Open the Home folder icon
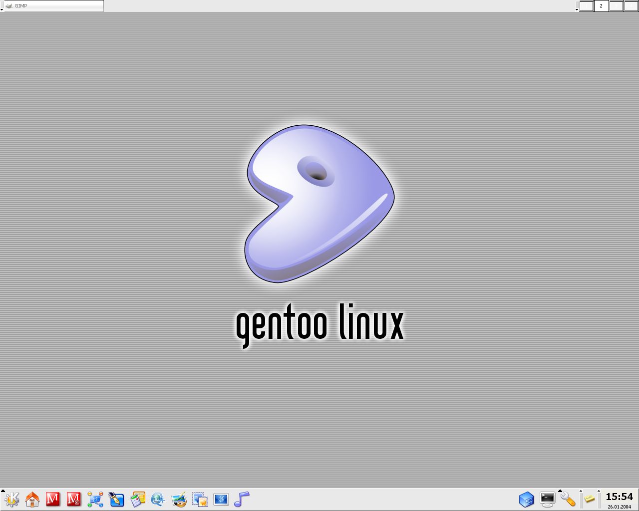This screenshot has width=639, height=511. [x=32, y=499]
